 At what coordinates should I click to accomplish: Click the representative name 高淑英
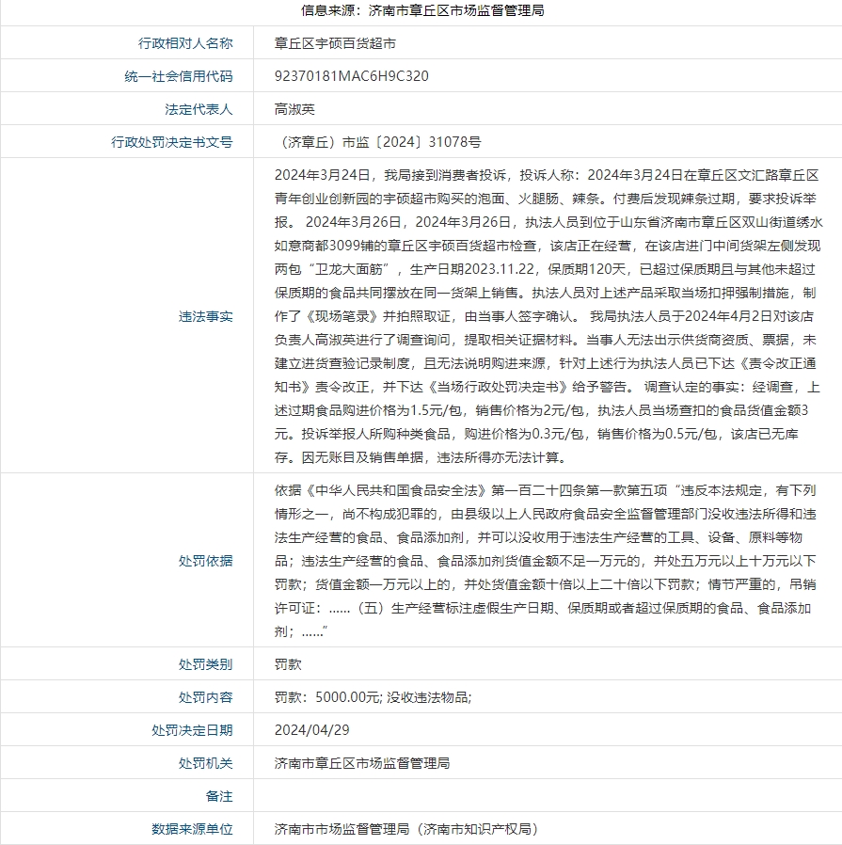[x=294, y=109]
